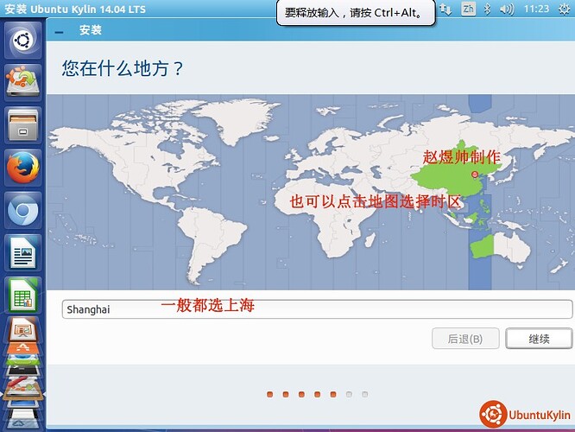Image resolution: width=575 pixels, height=432 pixels.
Task: Open the Files cabinet icon in launcher
Action: pyautogui.click(x=22, y=124)
